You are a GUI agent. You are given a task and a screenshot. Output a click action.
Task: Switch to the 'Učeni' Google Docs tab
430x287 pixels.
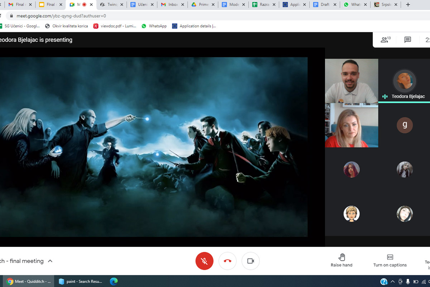pos(143,5)
